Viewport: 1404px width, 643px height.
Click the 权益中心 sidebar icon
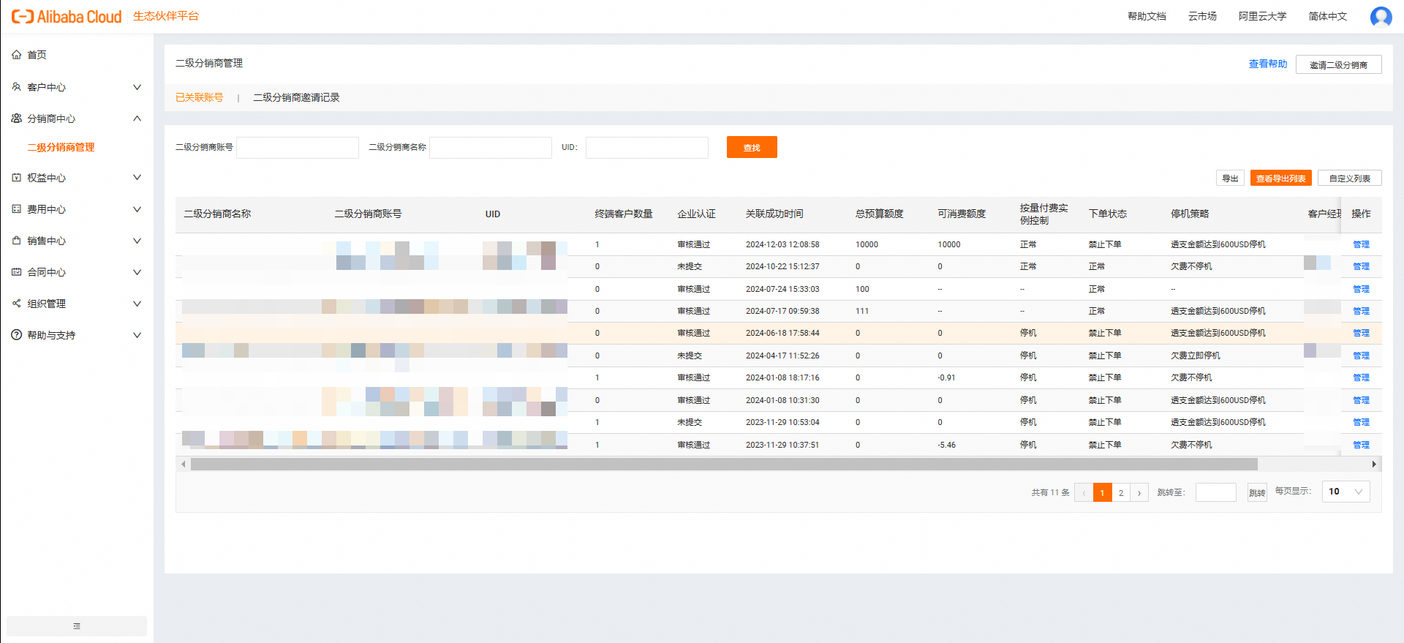coord(16,178)
